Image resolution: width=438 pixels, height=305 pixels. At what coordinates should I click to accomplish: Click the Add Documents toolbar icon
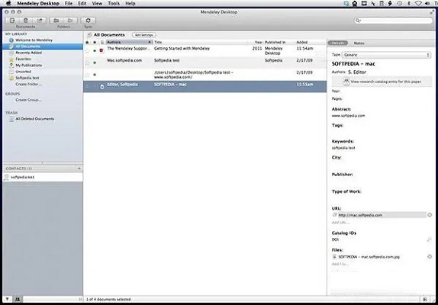(12, 21)
